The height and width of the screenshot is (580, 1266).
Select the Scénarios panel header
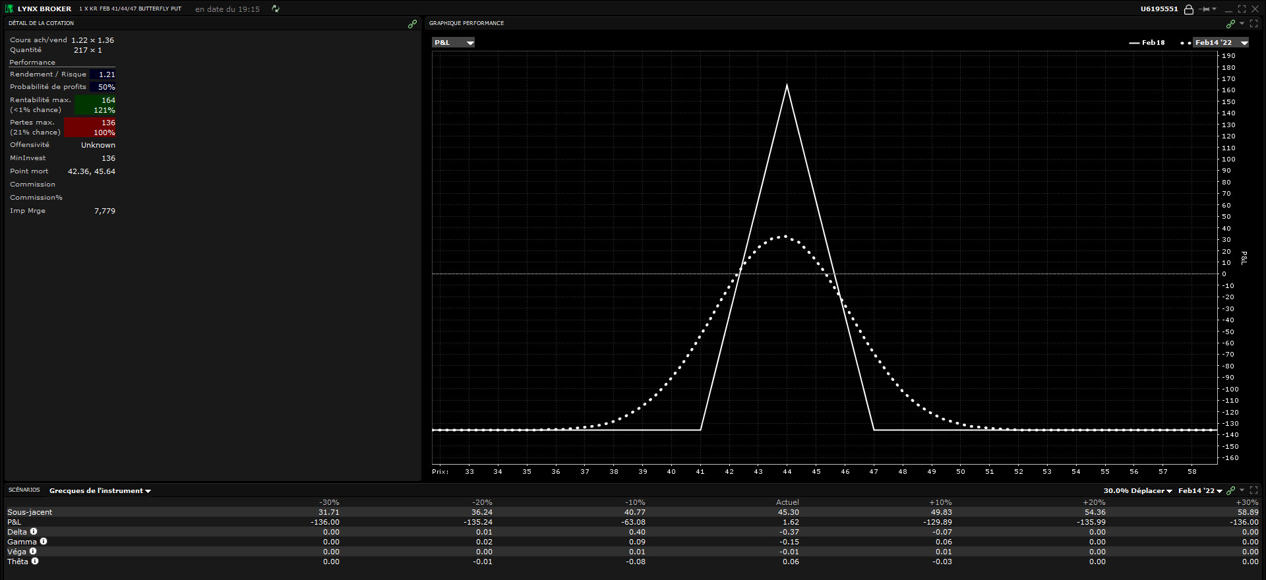[24, 490]
